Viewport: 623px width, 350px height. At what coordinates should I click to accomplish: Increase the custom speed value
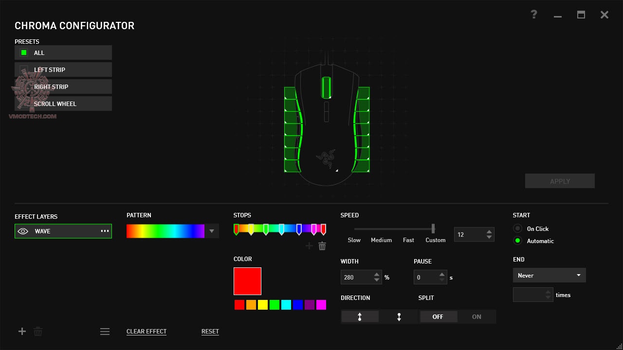(489, 231)
